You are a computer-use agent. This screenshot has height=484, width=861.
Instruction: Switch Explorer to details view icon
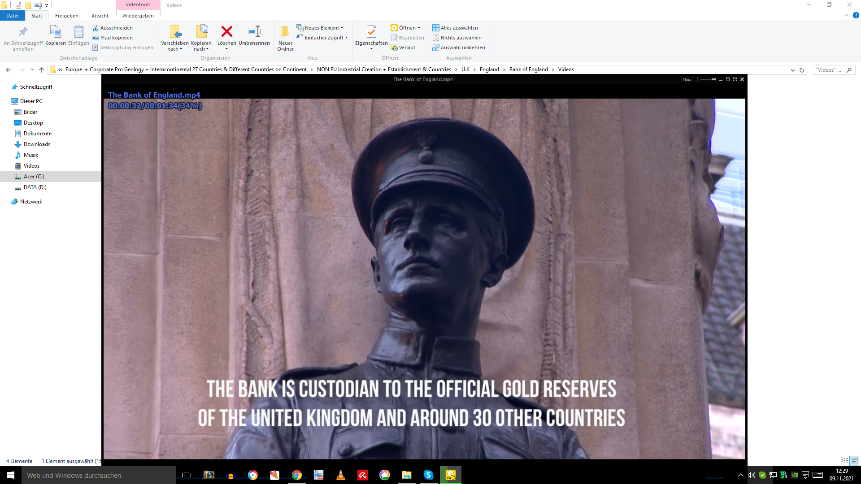tap(844, 461)
